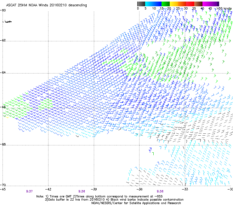Click the lone yellow wind barb near -66

7,117
